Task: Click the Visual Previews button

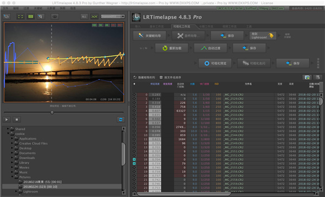Action: [x=215, y=63]
